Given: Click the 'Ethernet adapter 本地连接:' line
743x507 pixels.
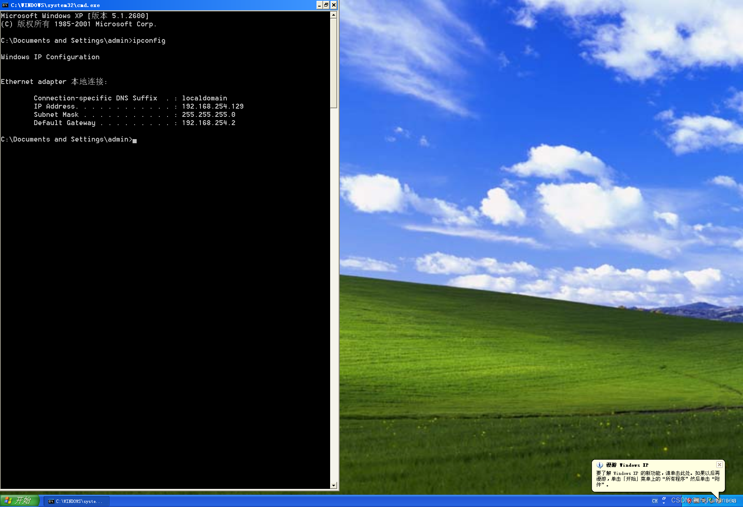Looking at the screenshot, I should click(54, 81).
